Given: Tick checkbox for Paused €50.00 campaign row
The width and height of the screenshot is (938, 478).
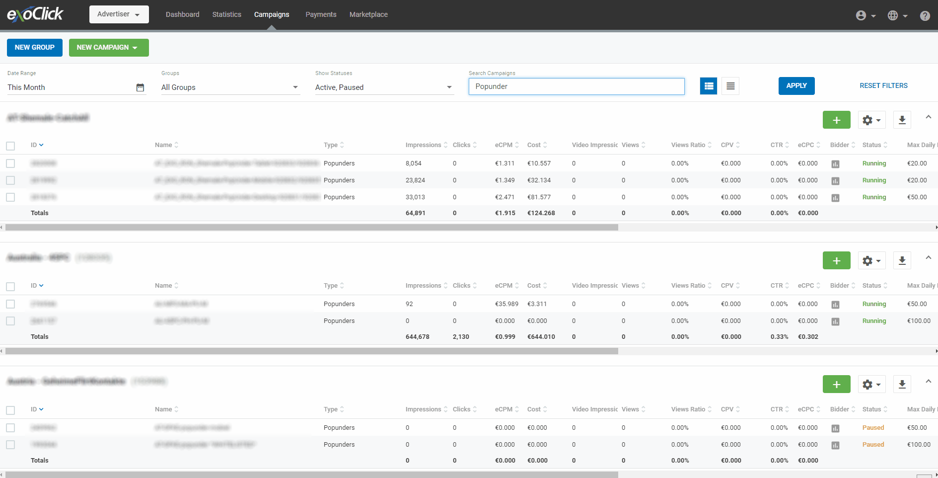Looking at the screenshot, I should tap(10, 428).
